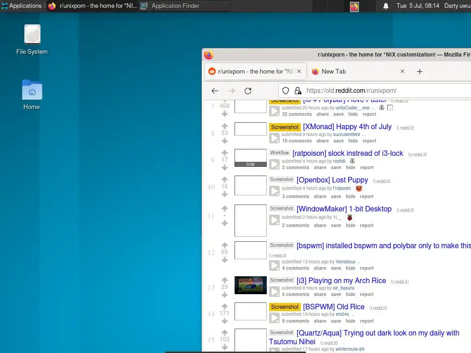Open the [WindowMaker] 1-bit Desktop link
This screenshot has height=353, width=471.
click(x=344, y=209)
